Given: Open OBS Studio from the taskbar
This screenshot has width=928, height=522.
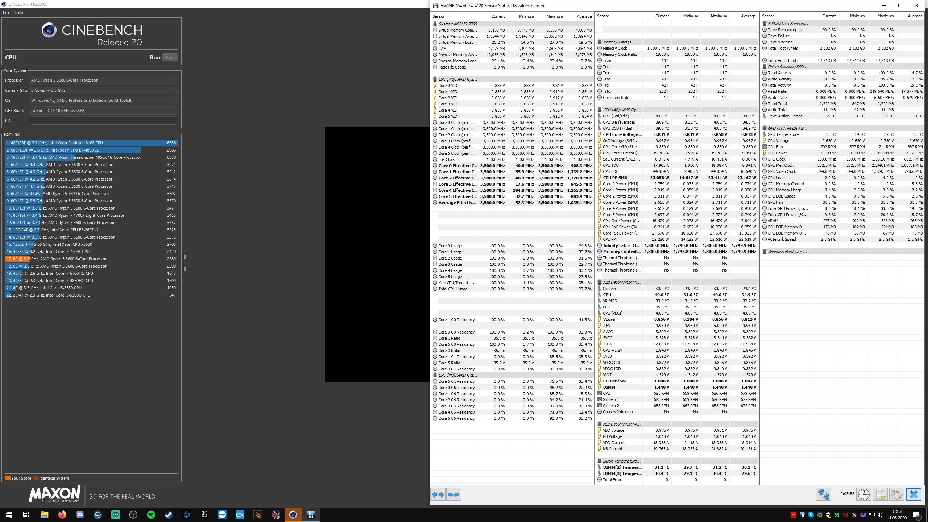Looking at the screenshot, I should point(133,514).
